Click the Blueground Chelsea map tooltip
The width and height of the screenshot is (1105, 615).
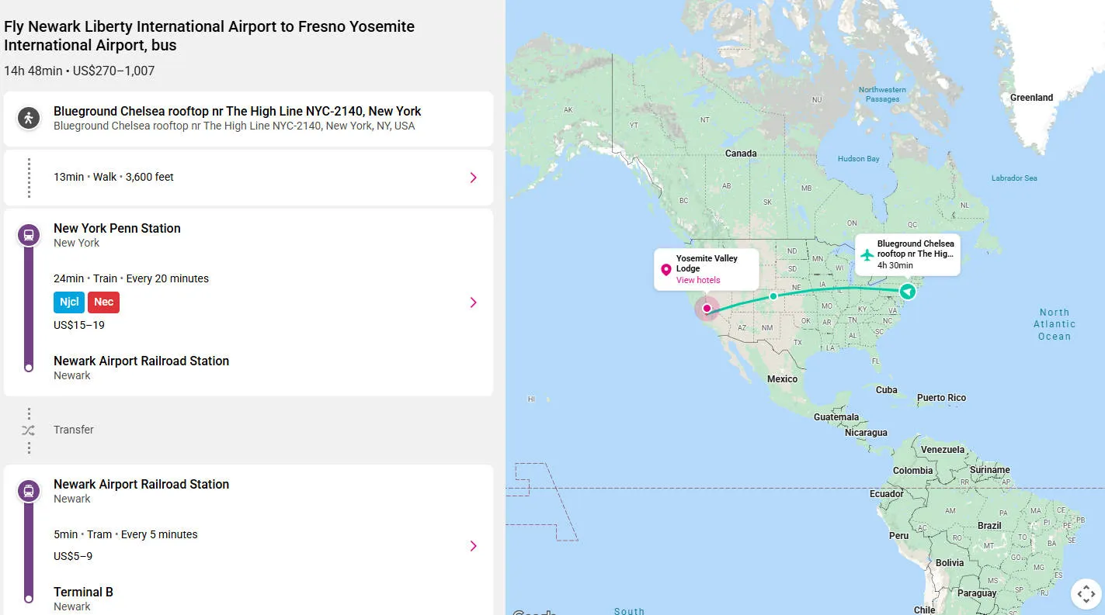coord(914,254)
